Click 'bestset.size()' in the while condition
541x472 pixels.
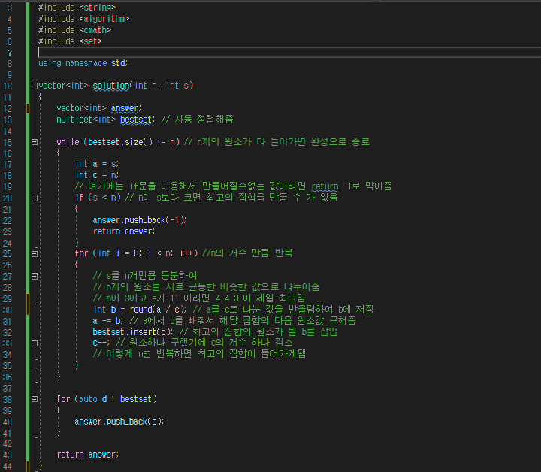pyautogui.click(x=120, y=142)
